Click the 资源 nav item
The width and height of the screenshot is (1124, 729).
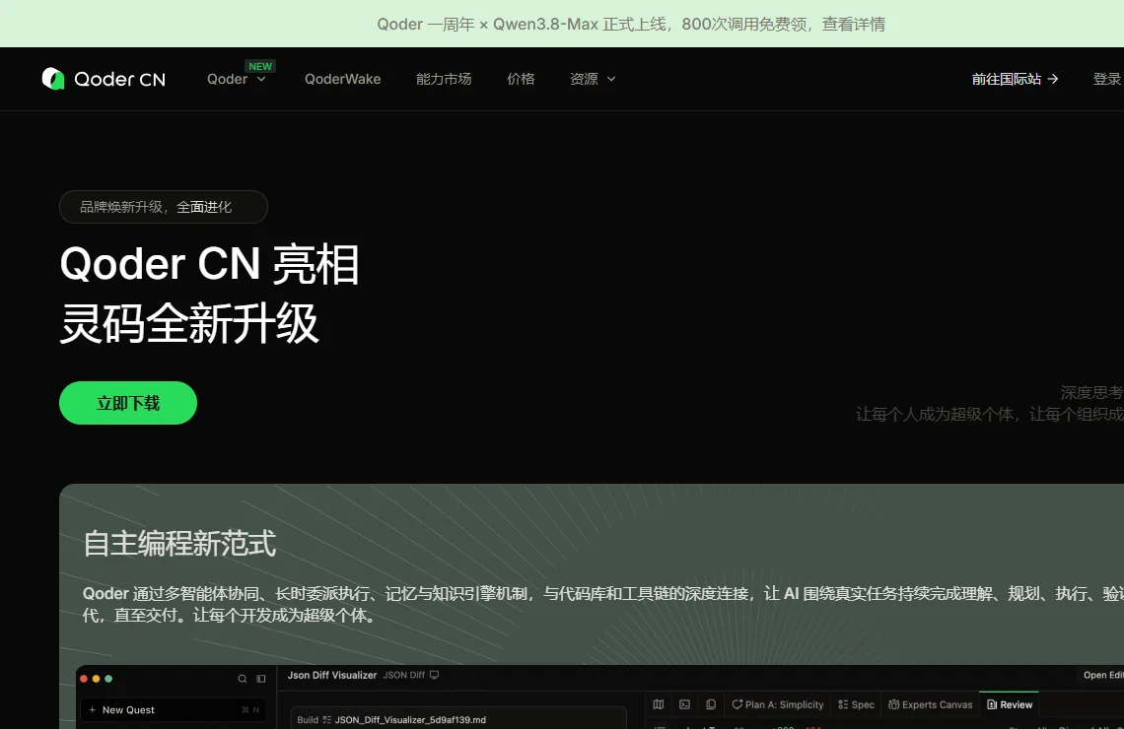(x=584, y=79)
